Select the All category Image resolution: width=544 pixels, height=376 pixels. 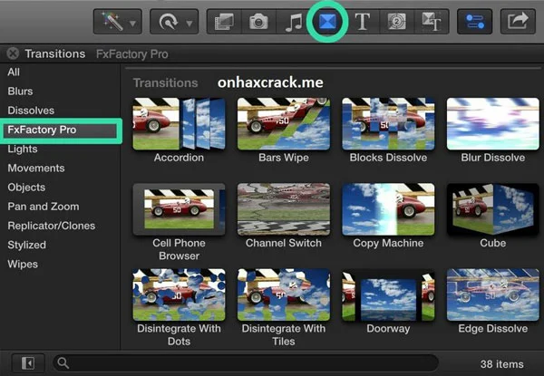(14, 72)
